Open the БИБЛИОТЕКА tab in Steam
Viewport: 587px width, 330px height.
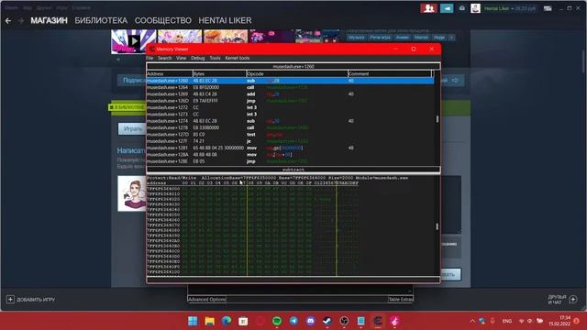[101, 20]
